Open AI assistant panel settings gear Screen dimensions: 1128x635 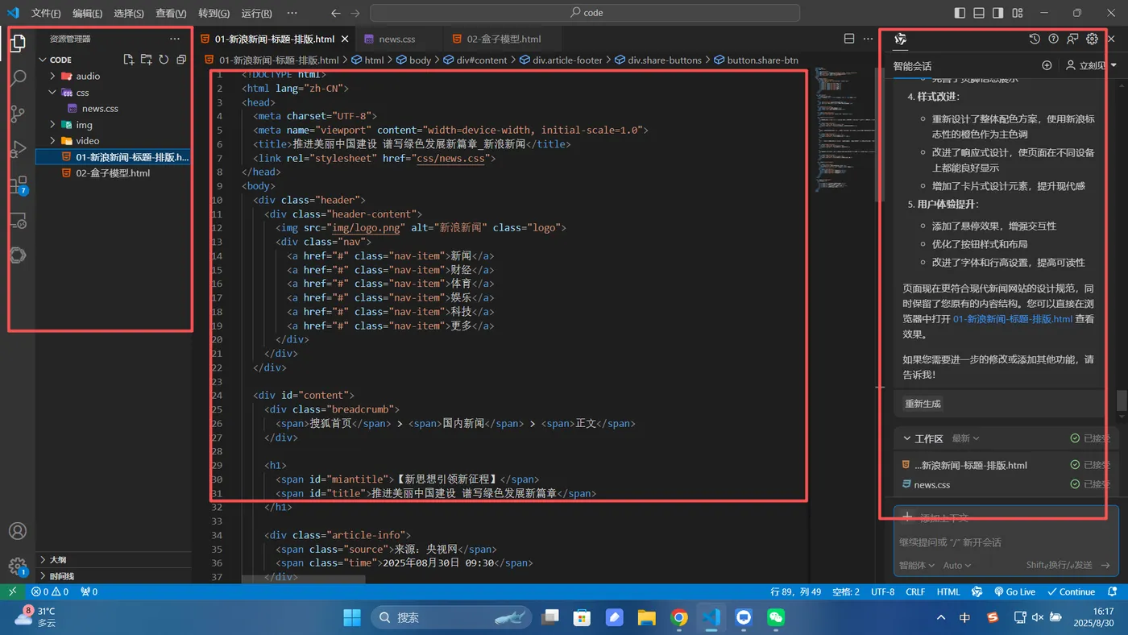pos(1092,39)
